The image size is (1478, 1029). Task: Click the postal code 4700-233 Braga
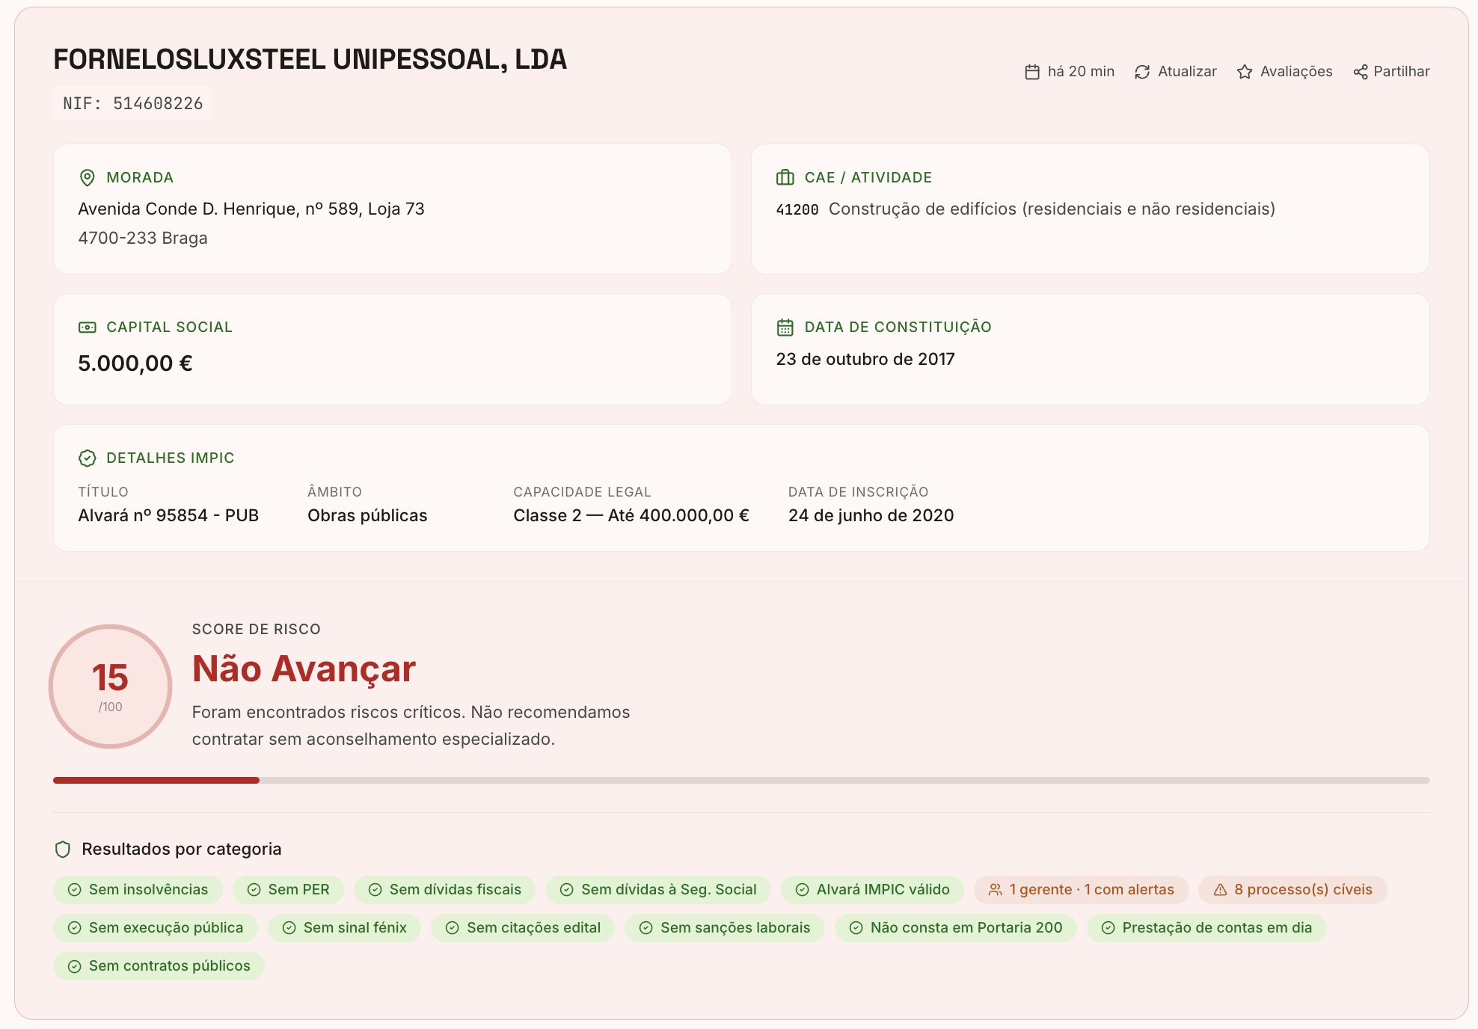coord(143,239)
